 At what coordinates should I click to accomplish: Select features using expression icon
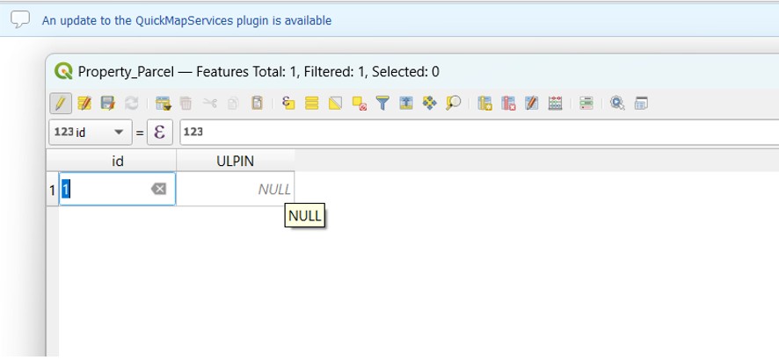288,103
